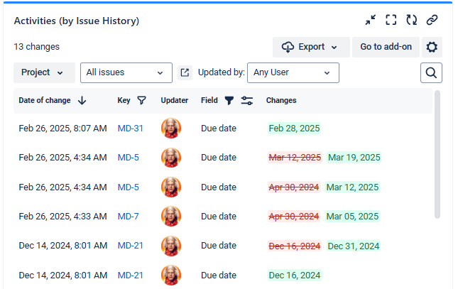Select the Feb 28, 2025 new value

[x=294, y=129]
